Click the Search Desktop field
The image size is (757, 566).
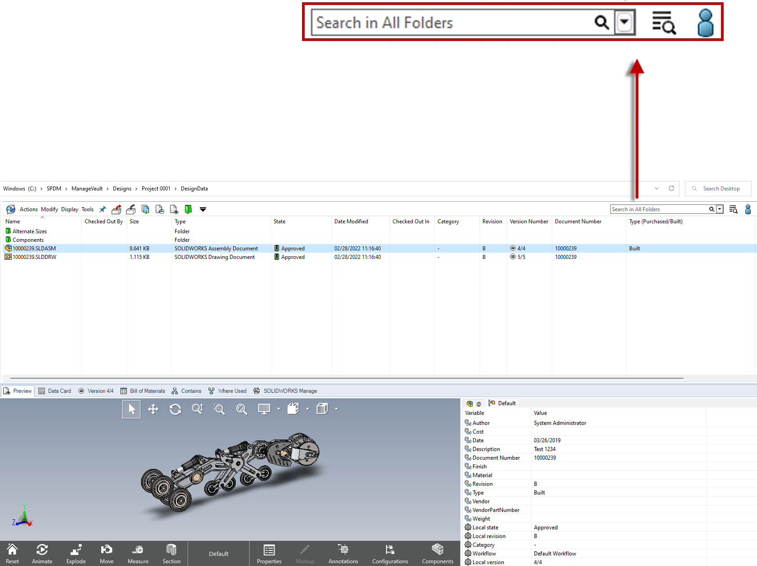[718, 189]
